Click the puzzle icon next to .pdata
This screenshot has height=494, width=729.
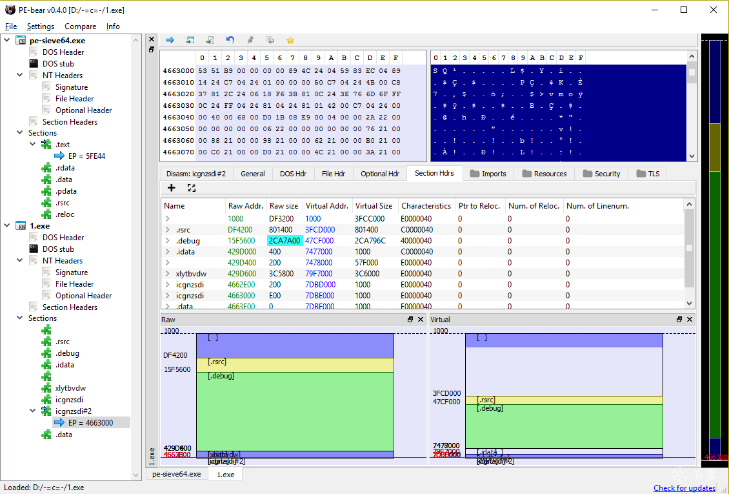pyautogui.click(x=46, y=191)
